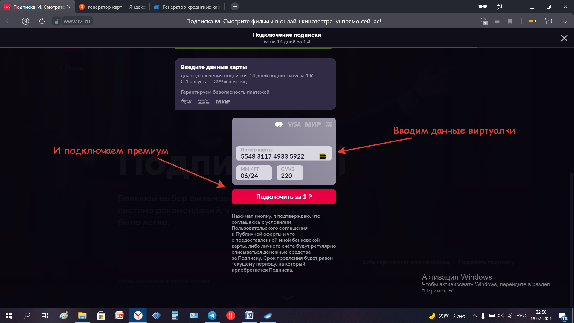Toggle incognito glasses icon in title bar
The height and width of the screenshot is (323, 574).
(483, 7)
